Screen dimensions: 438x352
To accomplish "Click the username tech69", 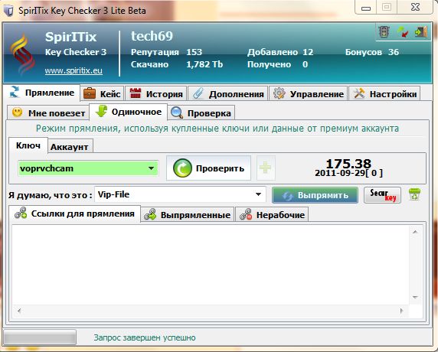I will [152, 36].
